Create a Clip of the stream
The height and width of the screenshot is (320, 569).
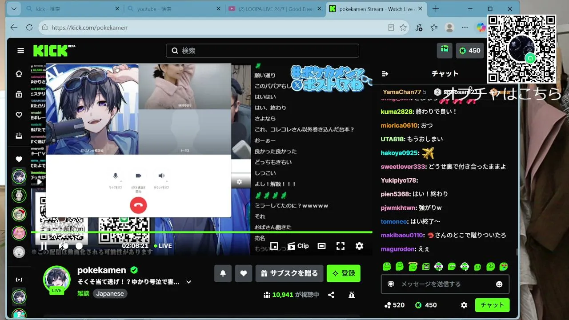coord(298,246)
